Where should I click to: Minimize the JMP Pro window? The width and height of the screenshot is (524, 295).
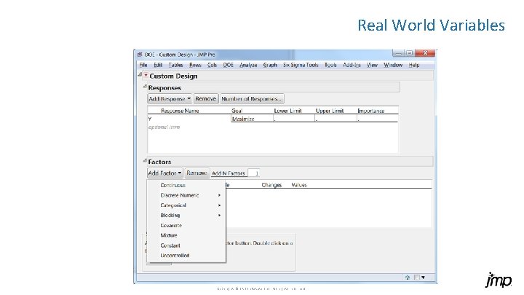click(x=398, y=53)
